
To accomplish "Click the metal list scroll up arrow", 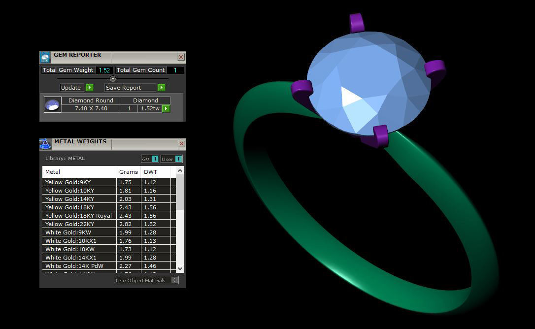I will pos(180,170).
